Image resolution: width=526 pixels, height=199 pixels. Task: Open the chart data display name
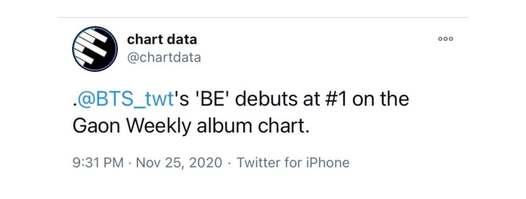tap(162, 40)
